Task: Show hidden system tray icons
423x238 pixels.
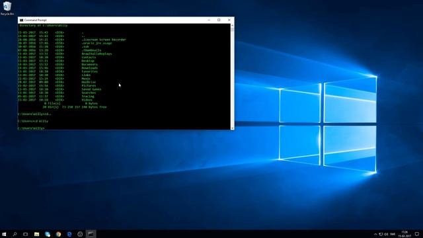Action: coord(375,234)
